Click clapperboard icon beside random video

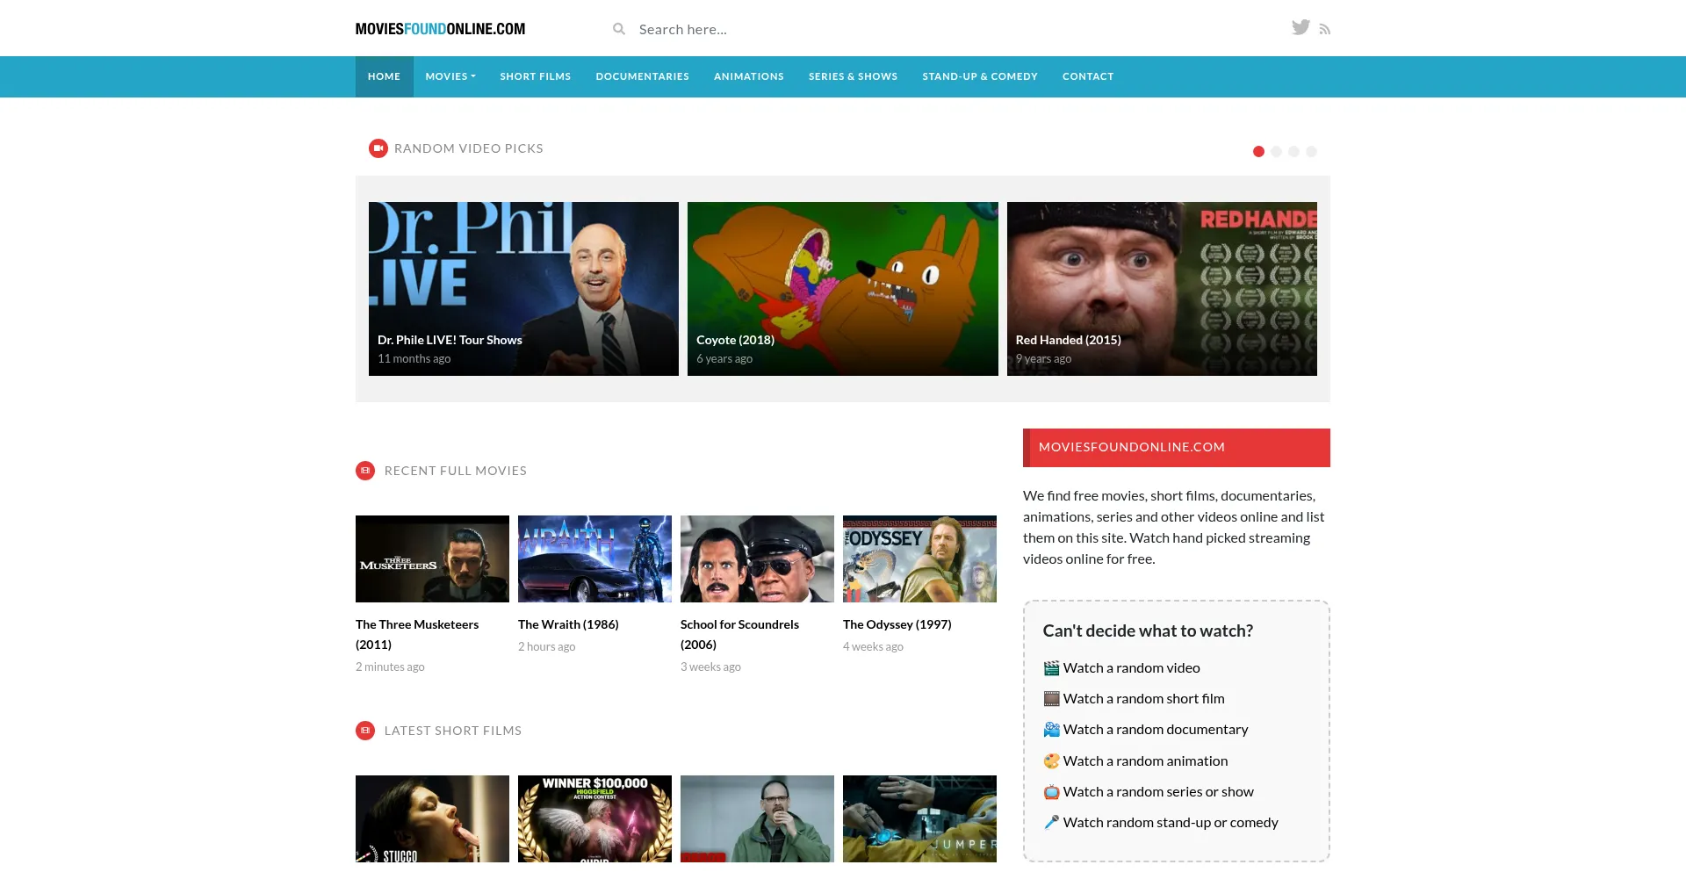point(1051,668)
